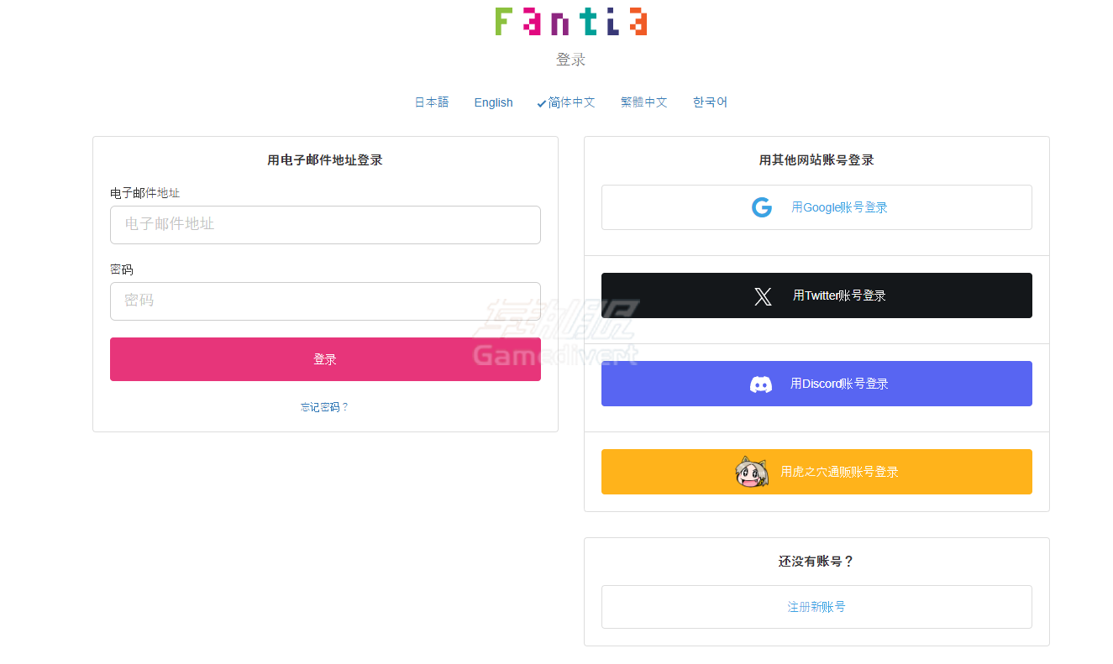
Task: Open the 忘记密码？ link
Action: [325, 407]
